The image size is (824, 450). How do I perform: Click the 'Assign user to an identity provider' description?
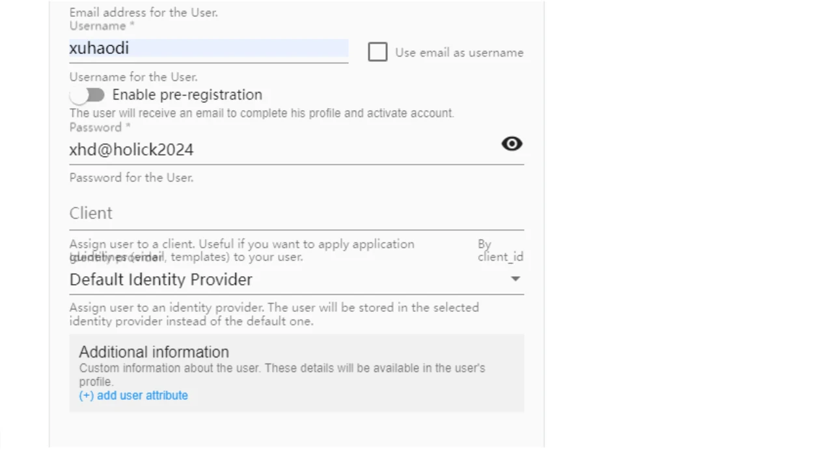(x=274, y=314)
